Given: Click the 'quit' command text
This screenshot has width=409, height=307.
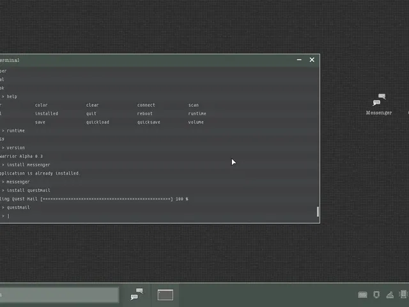Looking at the screenshot, I should (91, 114).
